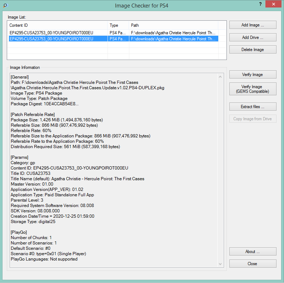
Task: Click the Volume Type: Patch Package line
Action: point(39,98)
